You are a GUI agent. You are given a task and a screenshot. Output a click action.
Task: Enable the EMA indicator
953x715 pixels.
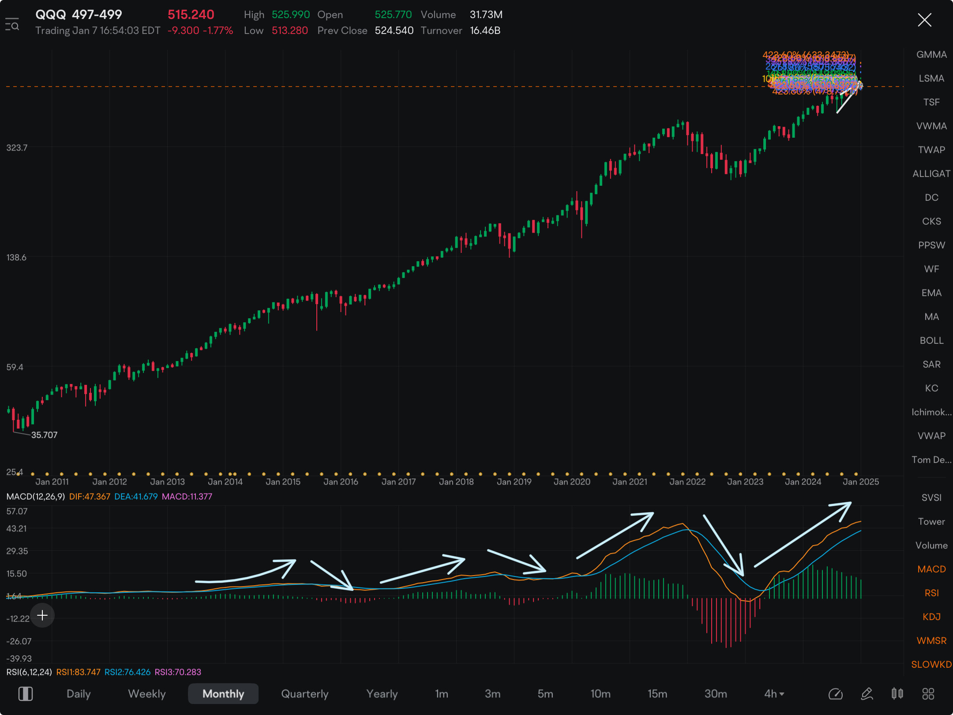click(x=931, y=293)
